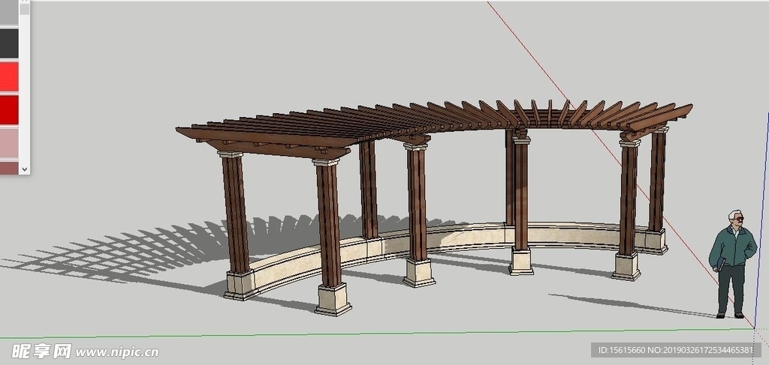Select the darker red color swatch
The width and height of the screenshot is (769, 365).
pos(9,109)
